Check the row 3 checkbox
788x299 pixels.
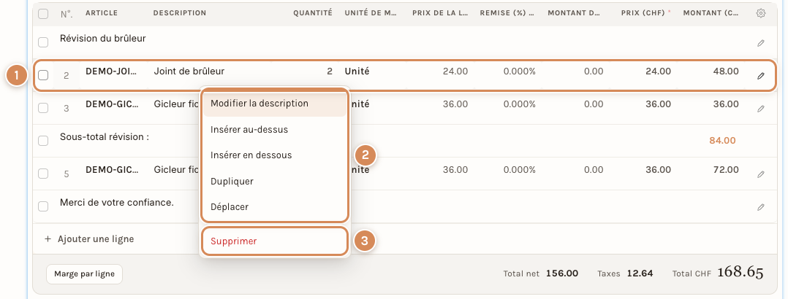[43, 108]
